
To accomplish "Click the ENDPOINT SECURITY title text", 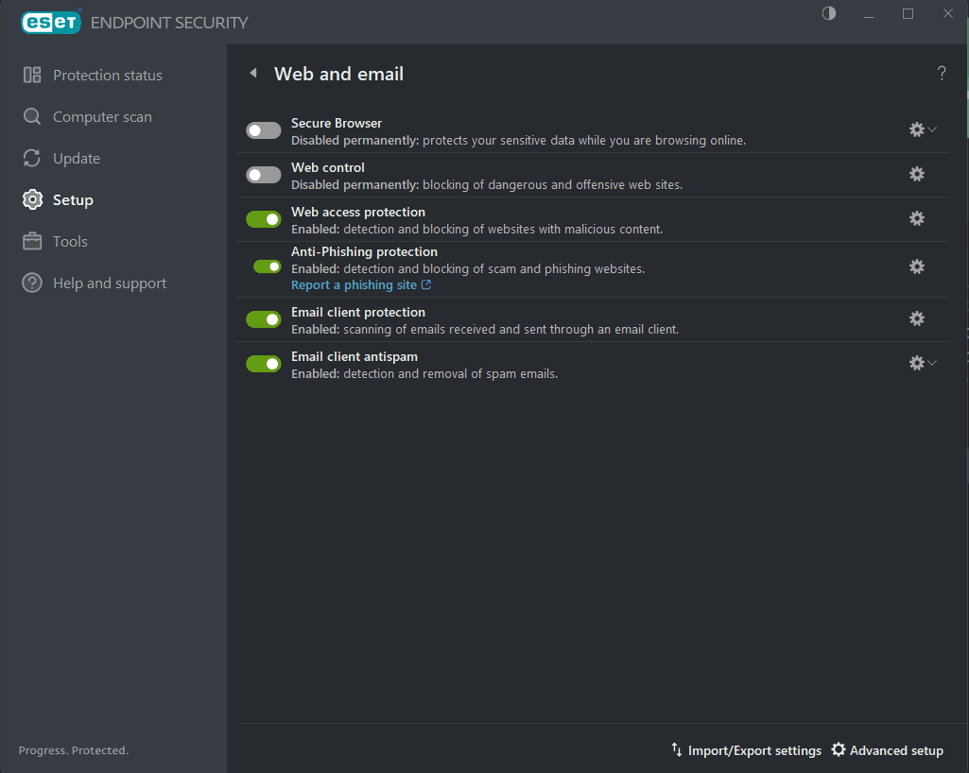I will tap(169, 23).
